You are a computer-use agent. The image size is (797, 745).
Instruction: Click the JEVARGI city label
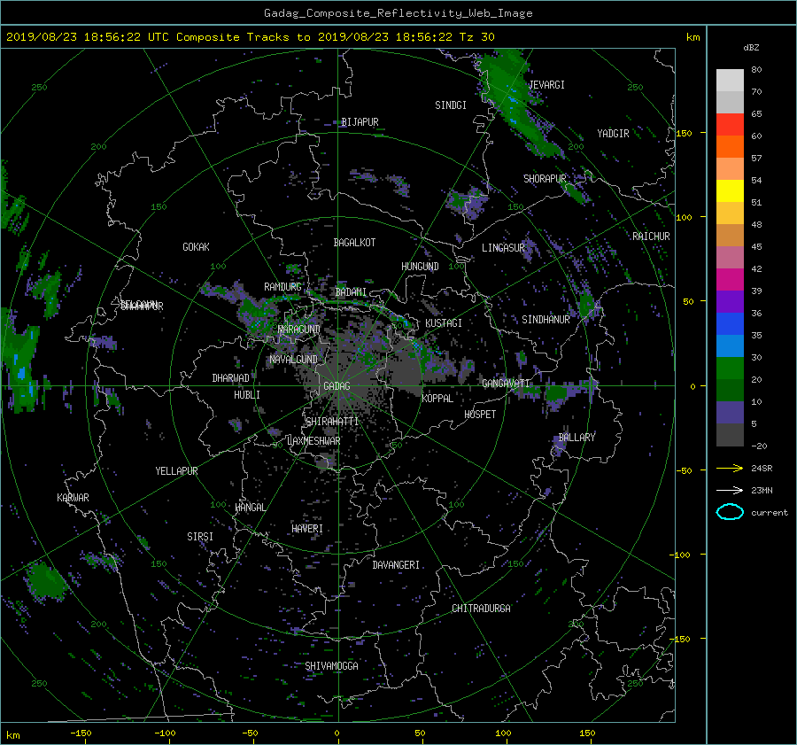click(547, 85)
